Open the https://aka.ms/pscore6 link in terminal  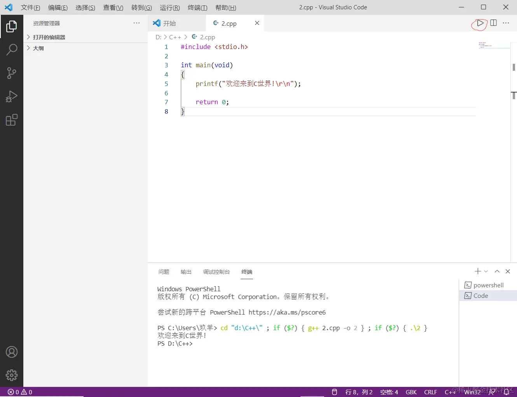pos(287,312)
